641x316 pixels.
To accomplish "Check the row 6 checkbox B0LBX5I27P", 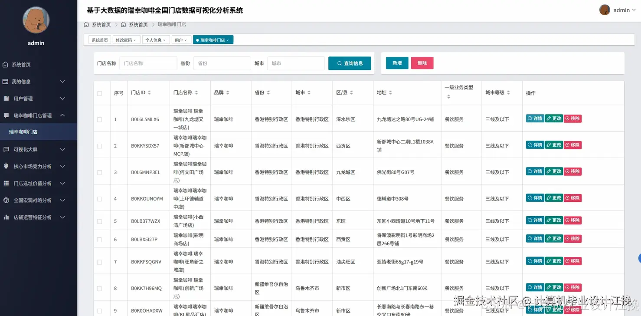I will tap(100, 240).
